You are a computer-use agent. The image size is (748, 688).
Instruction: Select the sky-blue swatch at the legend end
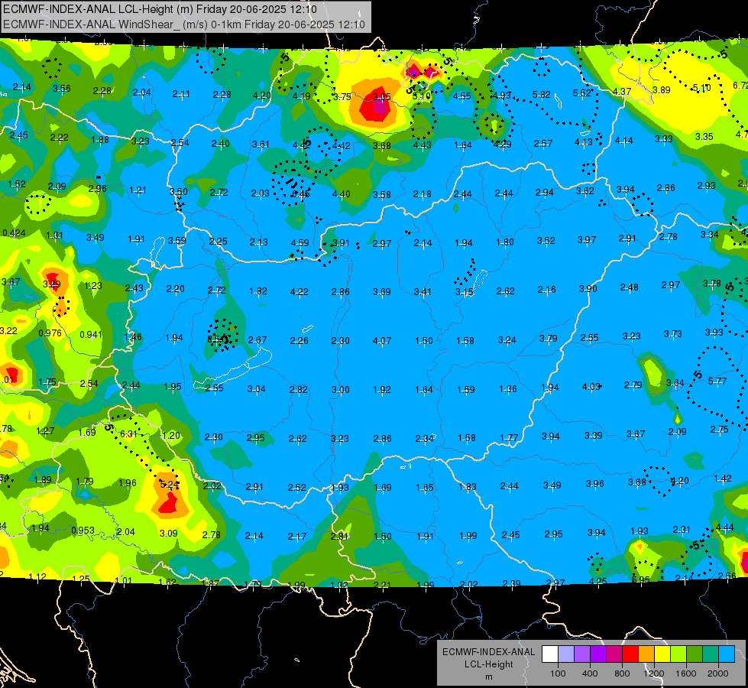pyautogui.click(x=727, y=654)
